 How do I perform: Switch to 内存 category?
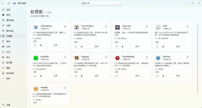[x=13, y=47]
